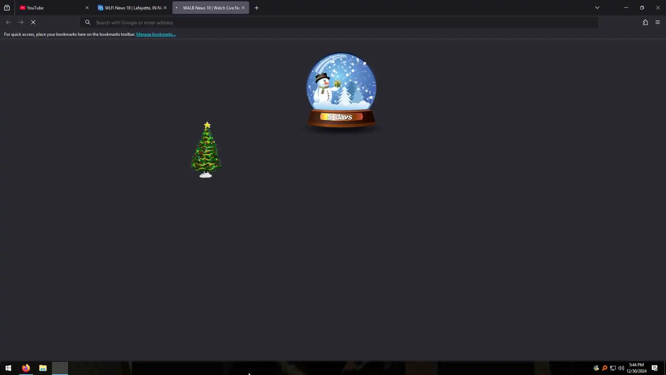Click the Firefox View icon
666x375 pixels.
[7, 8]
